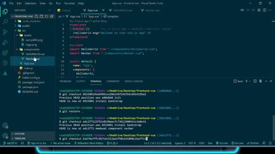Add a new terminal with plus icon
Screen dimensions: 275x154
(x=246, y=81)
